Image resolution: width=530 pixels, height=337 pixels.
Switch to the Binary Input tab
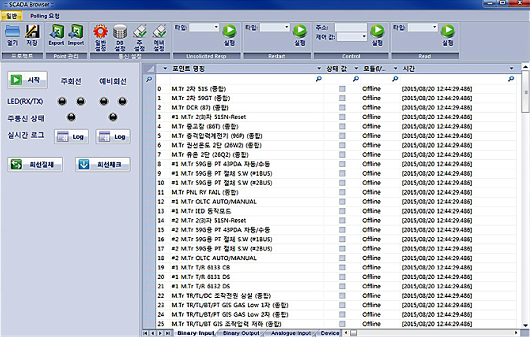tap(196, 333)
